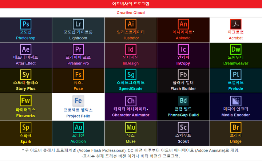Screen dimensions: 262x161
Task: Click the Lightroom Lr icon
Action: pyautogui.click(x=78, y=24)
